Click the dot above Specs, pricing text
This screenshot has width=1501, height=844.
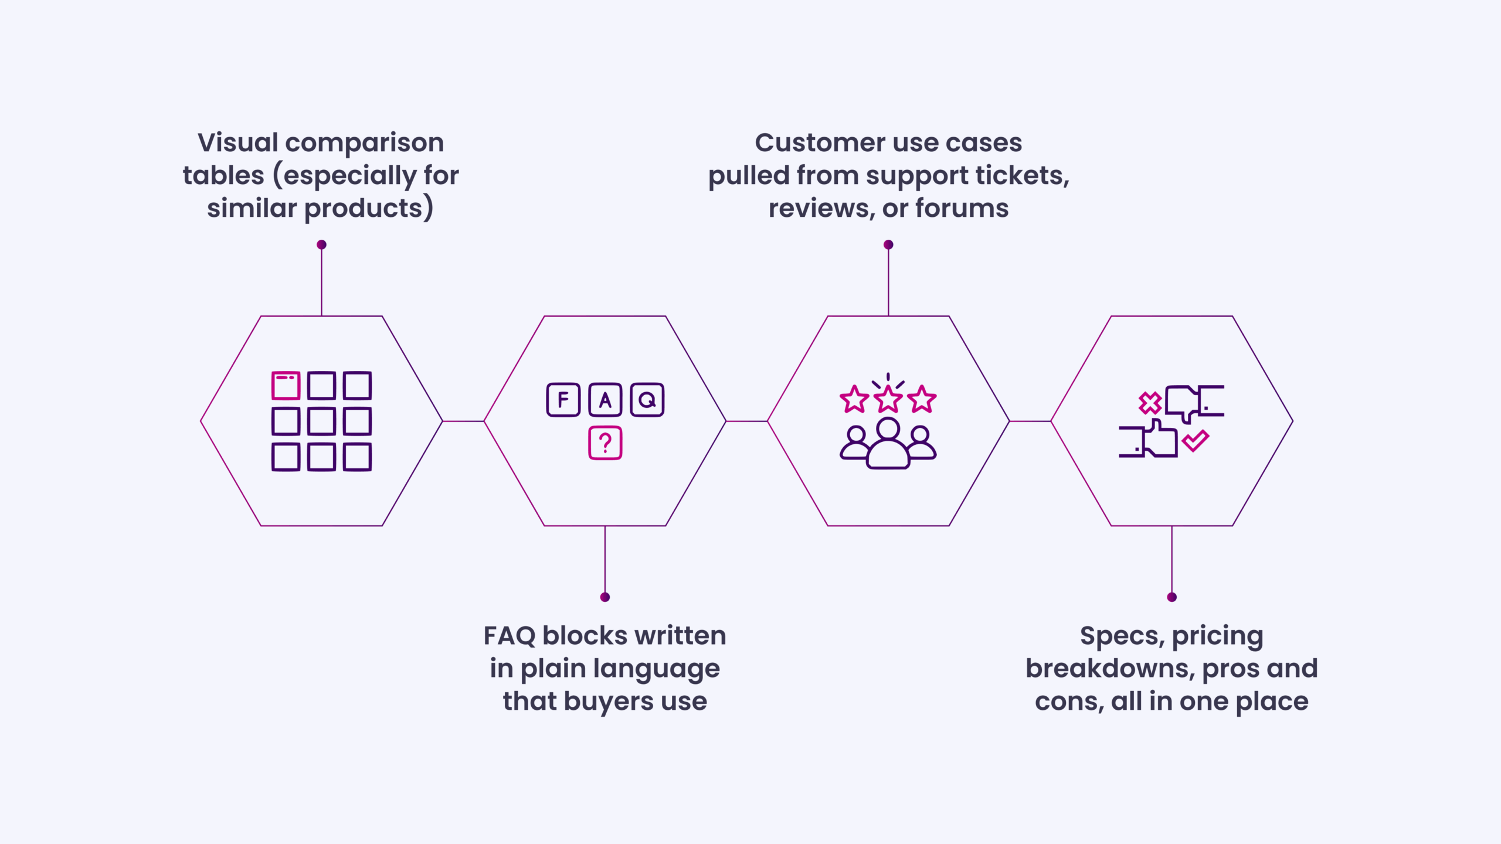1172,597
